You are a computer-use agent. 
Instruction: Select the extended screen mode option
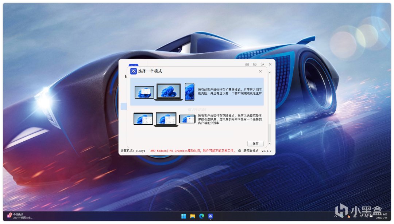[x=197, y=91]
